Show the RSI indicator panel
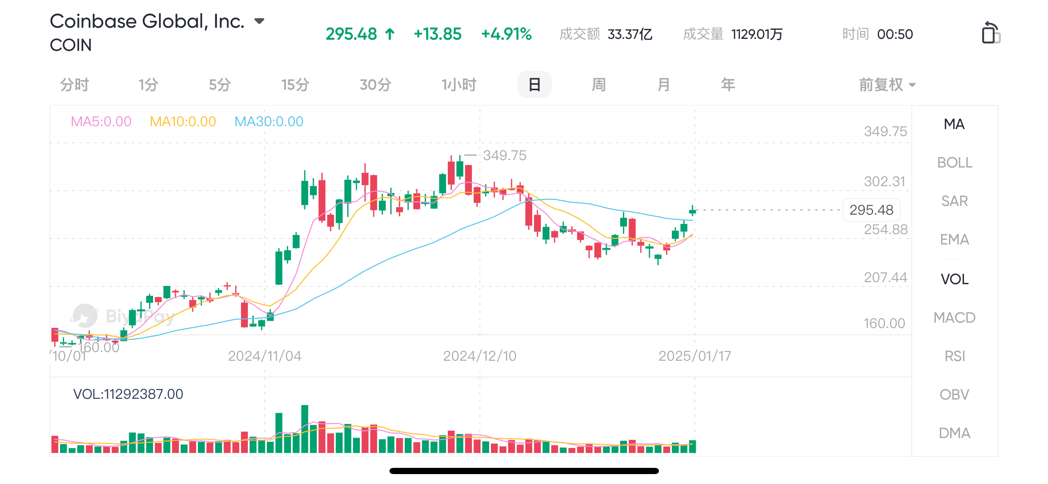Screen dimensions: 1048x484 pyautogui.click(x=954, y=356)
